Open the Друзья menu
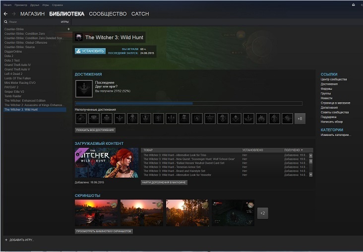Image resolution: width=363 pixels, height=252 pixels. [35, 5]
